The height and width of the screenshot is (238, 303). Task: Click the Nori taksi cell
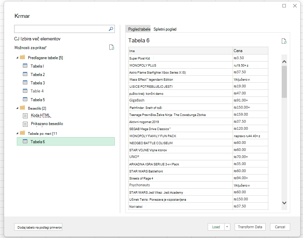coord(180,206)
